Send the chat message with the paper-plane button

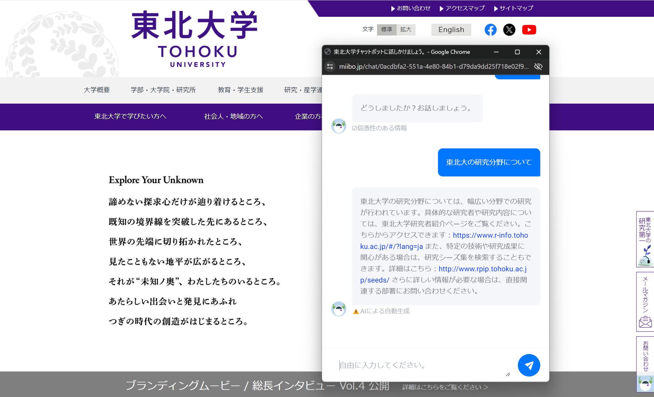tap(529, 365)
